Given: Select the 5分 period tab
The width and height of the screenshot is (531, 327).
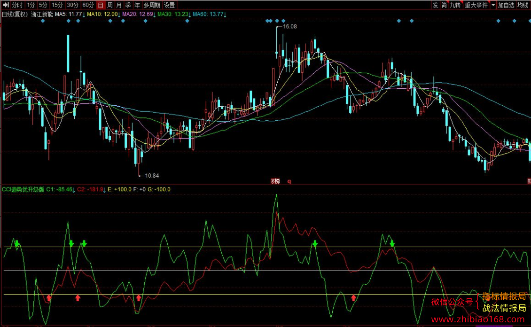Looking at the screenshot, I should [43, 5].
